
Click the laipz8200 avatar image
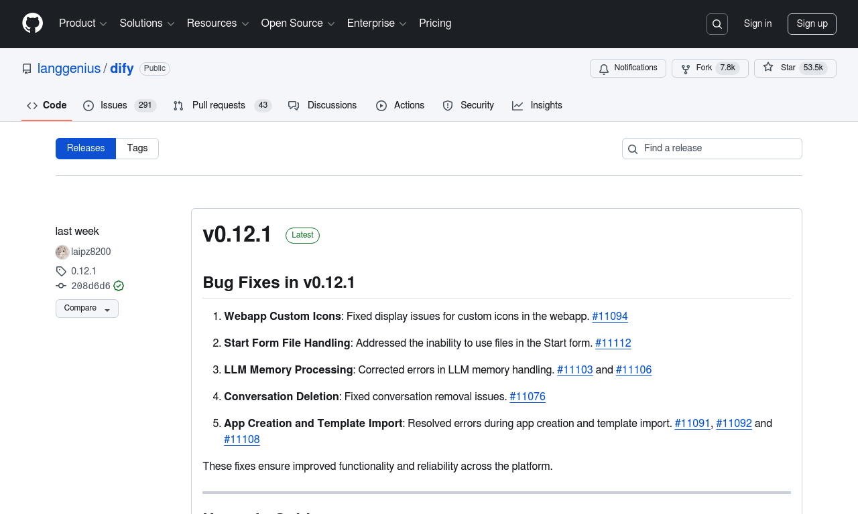(x=62, y=252)
